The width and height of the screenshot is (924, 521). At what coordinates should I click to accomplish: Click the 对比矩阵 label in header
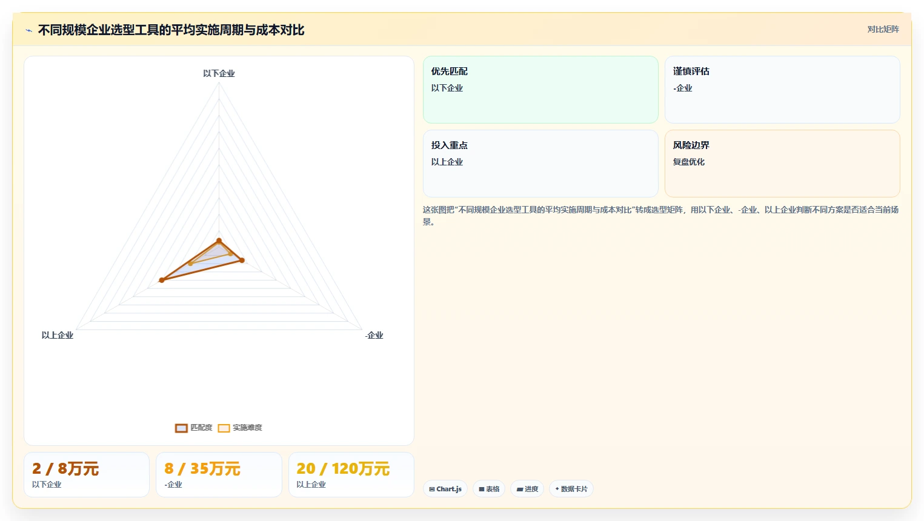(x=883, y=29)
